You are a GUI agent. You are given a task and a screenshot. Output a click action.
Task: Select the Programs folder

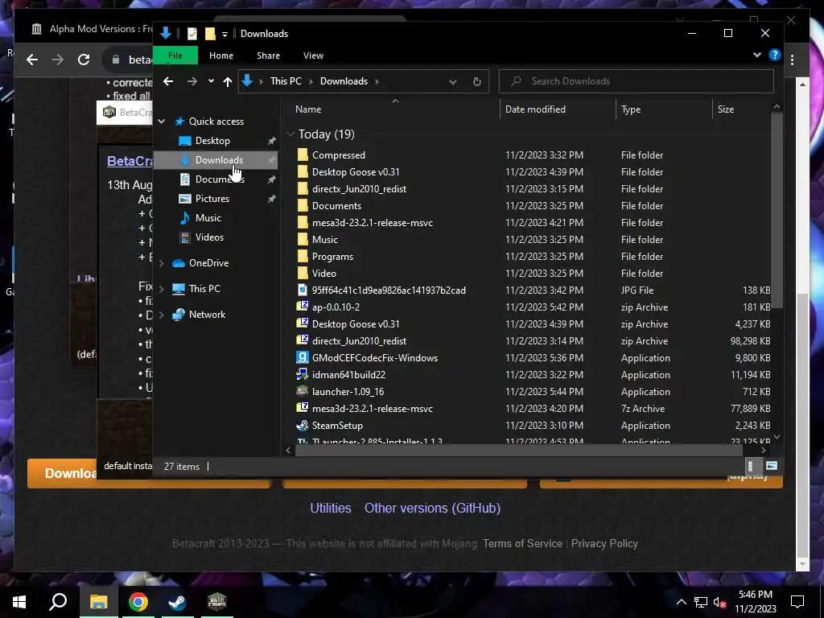(332, 257)
